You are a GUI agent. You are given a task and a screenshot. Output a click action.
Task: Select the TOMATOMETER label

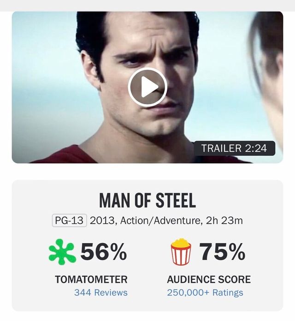[91, 279]
